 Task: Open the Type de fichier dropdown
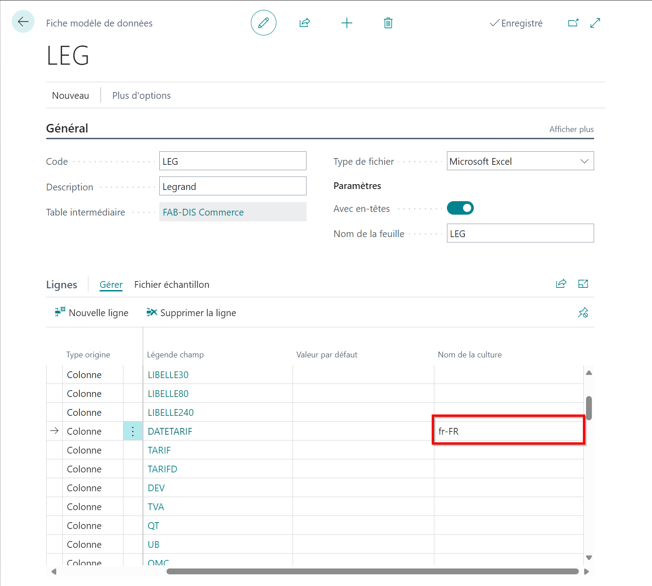point(520,161)
